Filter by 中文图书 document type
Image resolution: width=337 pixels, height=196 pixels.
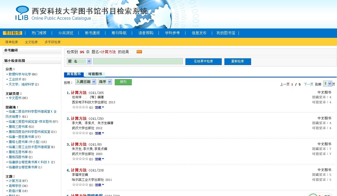click(15, 98)
